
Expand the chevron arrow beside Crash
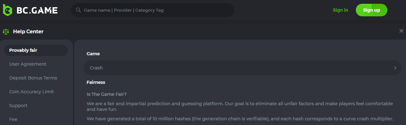coord(395,68)
